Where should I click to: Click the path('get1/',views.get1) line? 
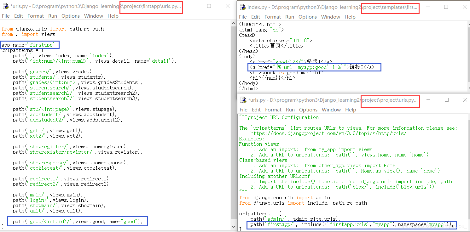click(x=48, y=131)
